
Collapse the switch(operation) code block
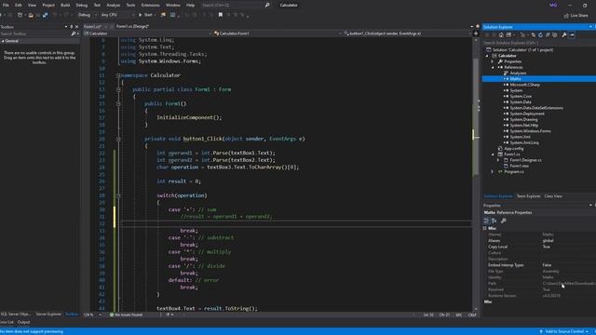[118, 196]
